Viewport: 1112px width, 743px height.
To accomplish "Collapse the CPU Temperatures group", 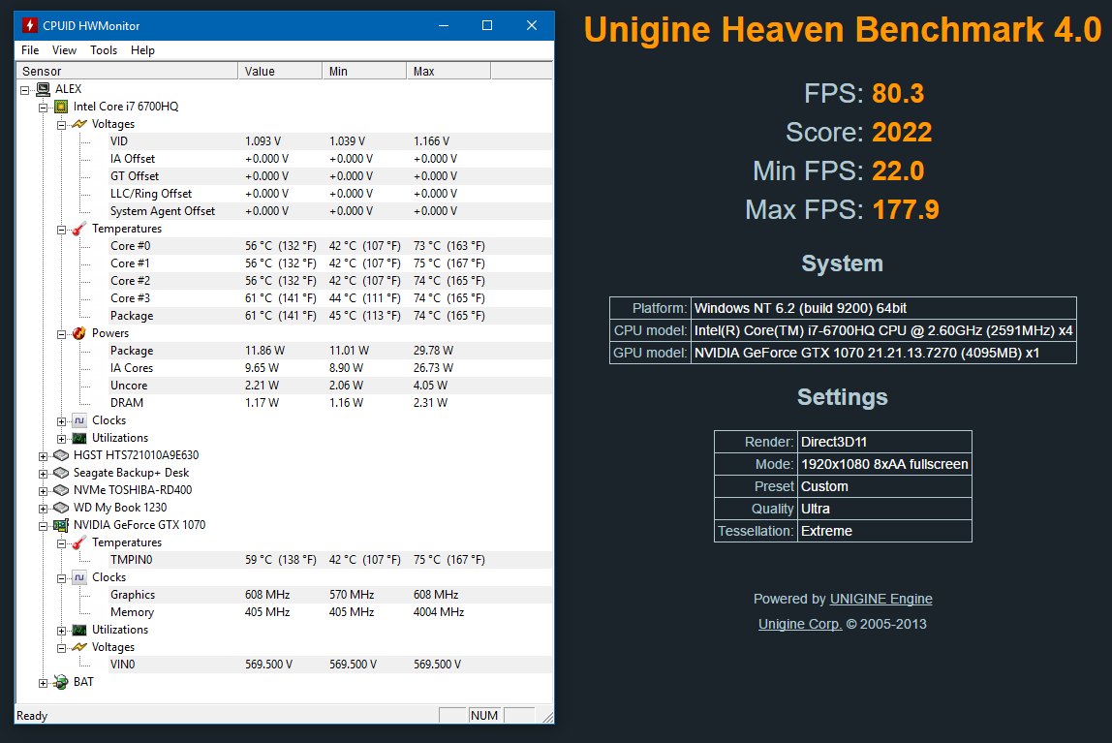I will (62, 230).
